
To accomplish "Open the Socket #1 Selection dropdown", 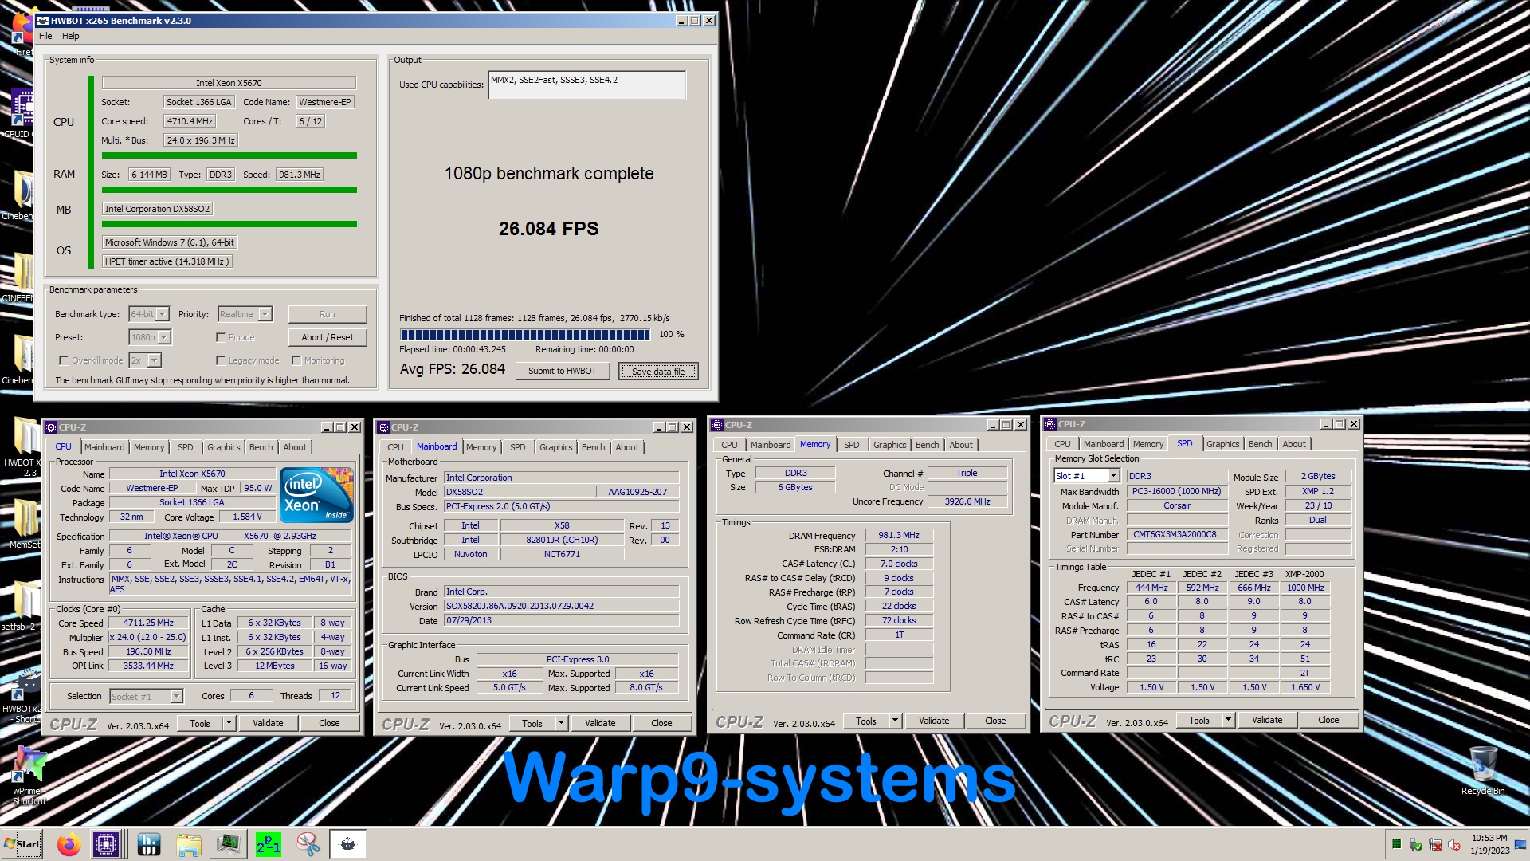I will click(146, 697).
